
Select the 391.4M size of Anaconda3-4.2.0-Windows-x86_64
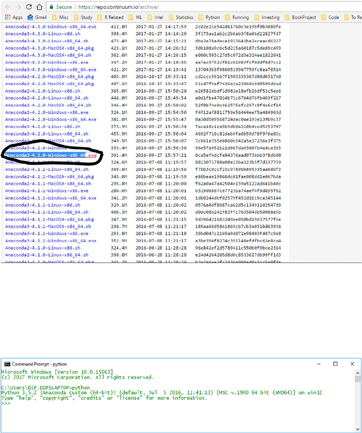pos(119,155)
